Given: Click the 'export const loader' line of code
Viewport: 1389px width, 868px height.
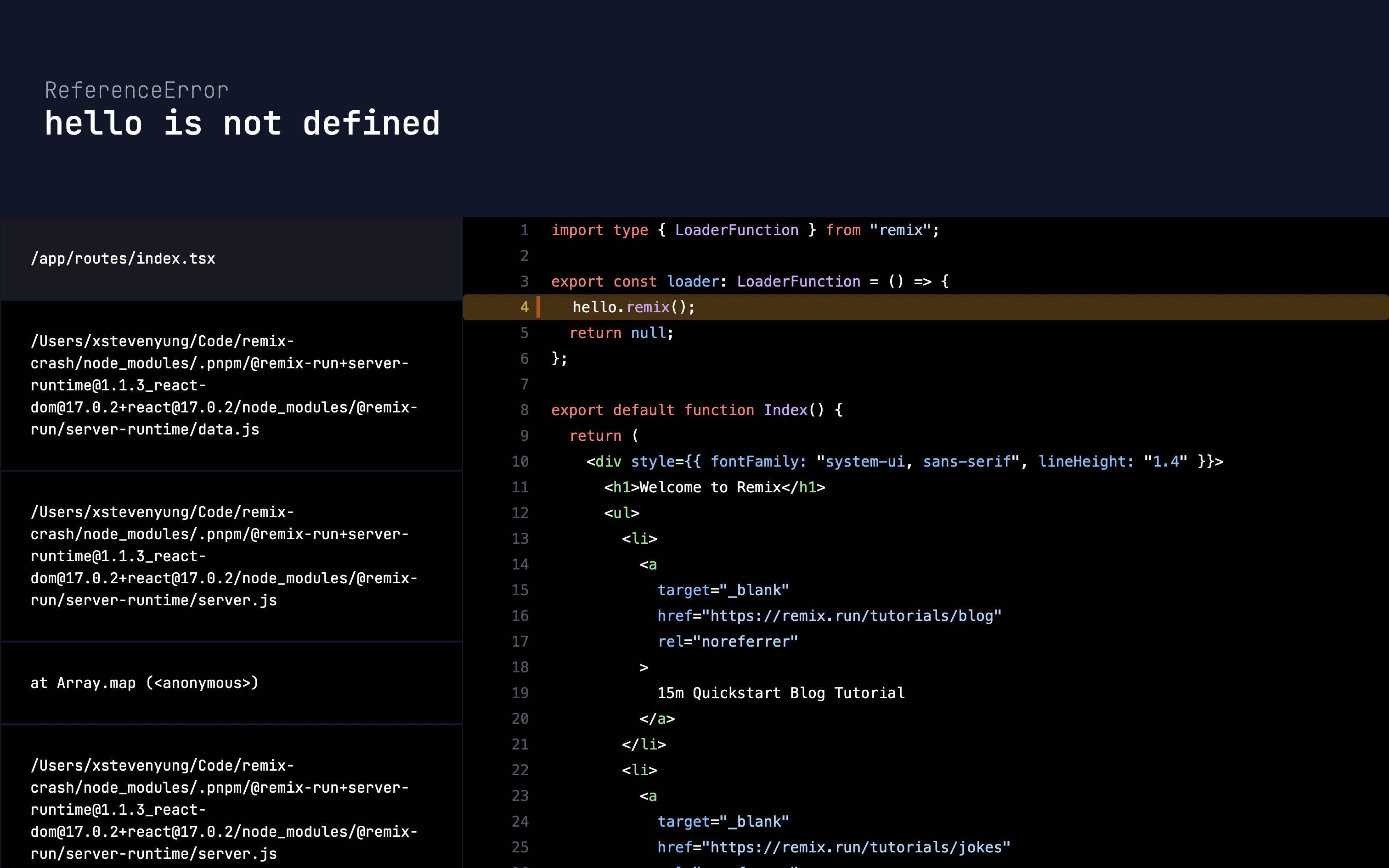Looking at the screenshot, I should tap(749, 281).
